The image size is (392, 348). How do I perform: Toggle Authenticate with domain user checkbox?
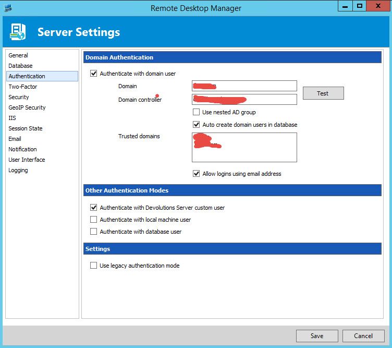[x=93, y=74]
